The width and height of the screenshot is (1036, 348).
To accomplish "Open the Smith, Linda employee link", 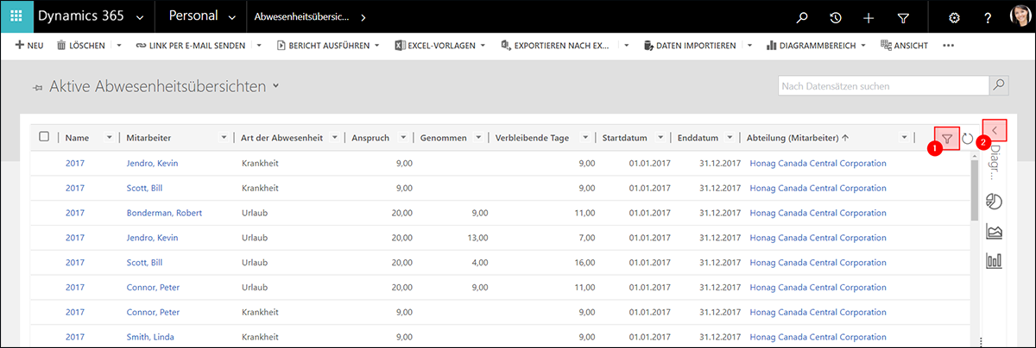I will tap(151, 338).
